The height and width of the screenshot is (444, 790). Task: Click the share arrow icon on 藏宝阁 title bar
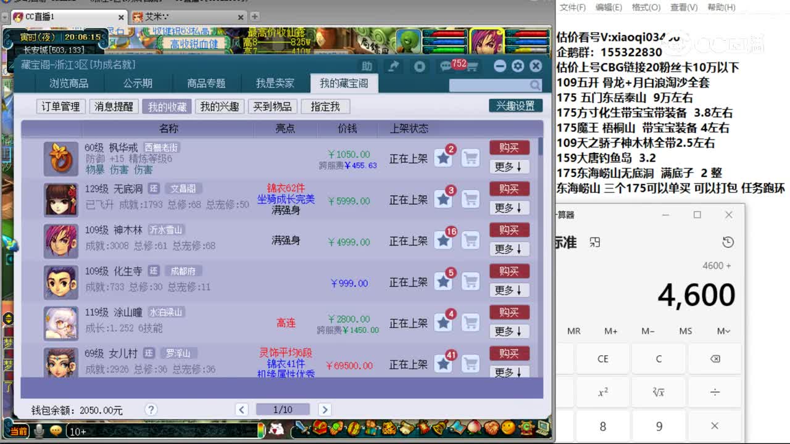tap(394, 66)
